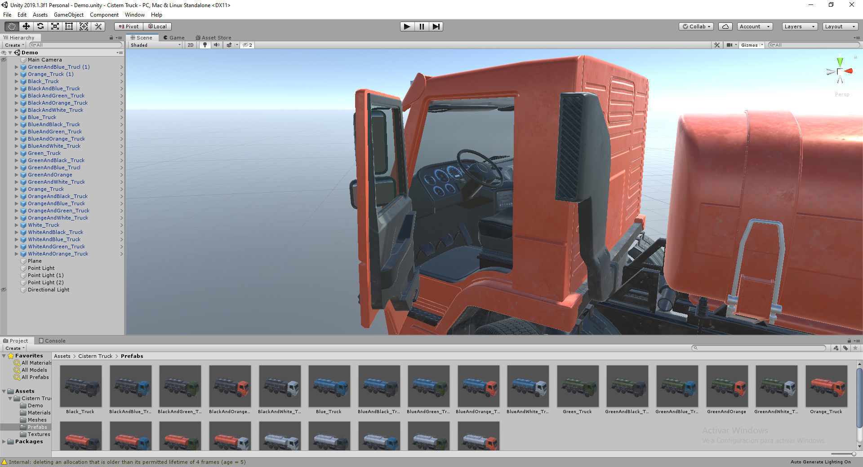Image resolution: width=863 pixels, height=467 pixels.
Task: Open the Window menu
Action: coord(134,15)
